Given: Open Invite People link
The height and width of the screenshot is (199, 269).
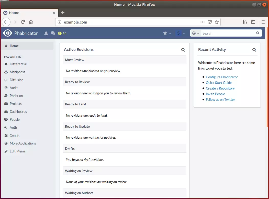Looking at the screenshot, I should click(x=215, y=94).
